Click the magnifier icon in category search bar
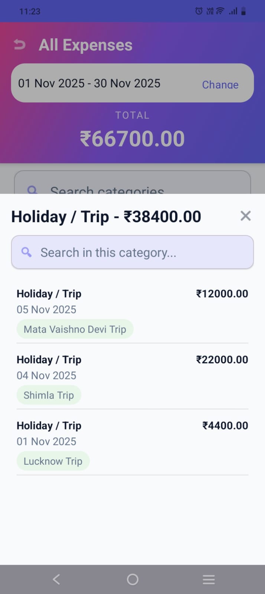 coord(26,252)
